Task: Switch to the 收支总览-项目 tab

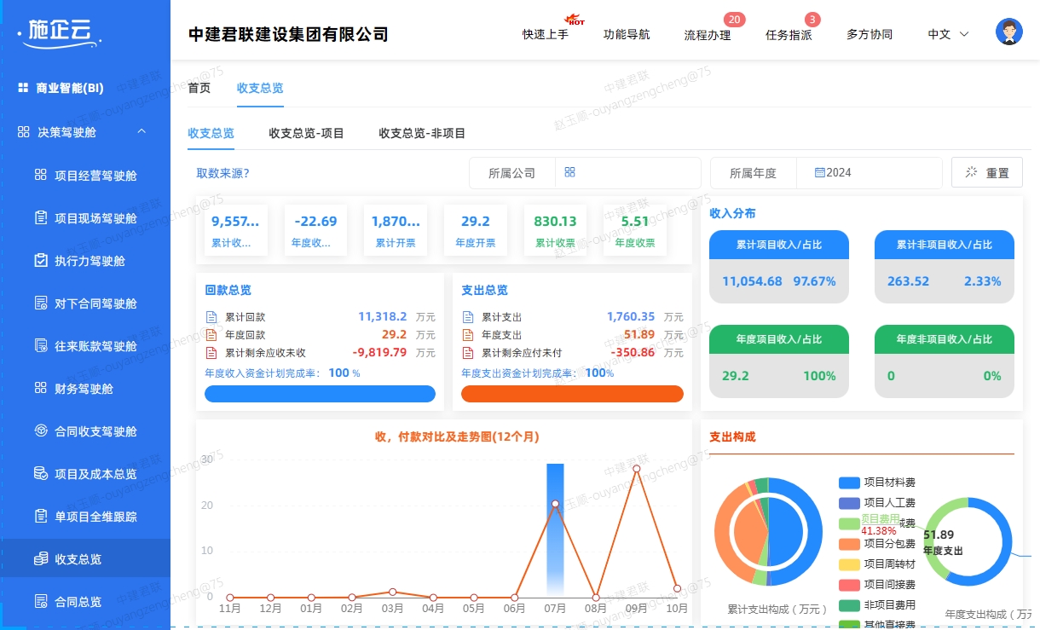Action: (306, 133)
